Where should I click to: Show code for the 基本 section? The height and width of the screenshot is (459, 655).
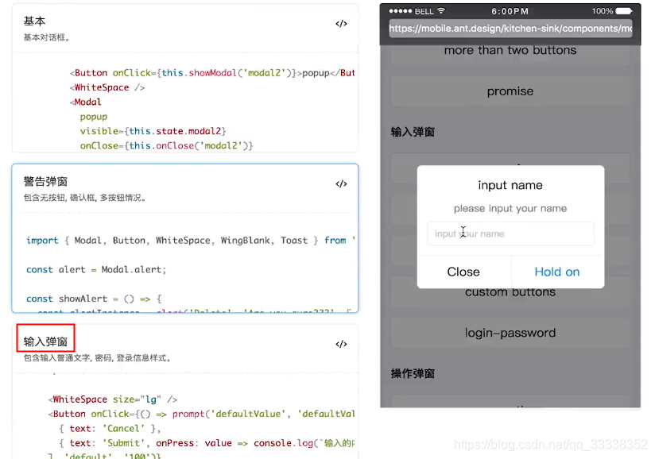tap(341, 24)
